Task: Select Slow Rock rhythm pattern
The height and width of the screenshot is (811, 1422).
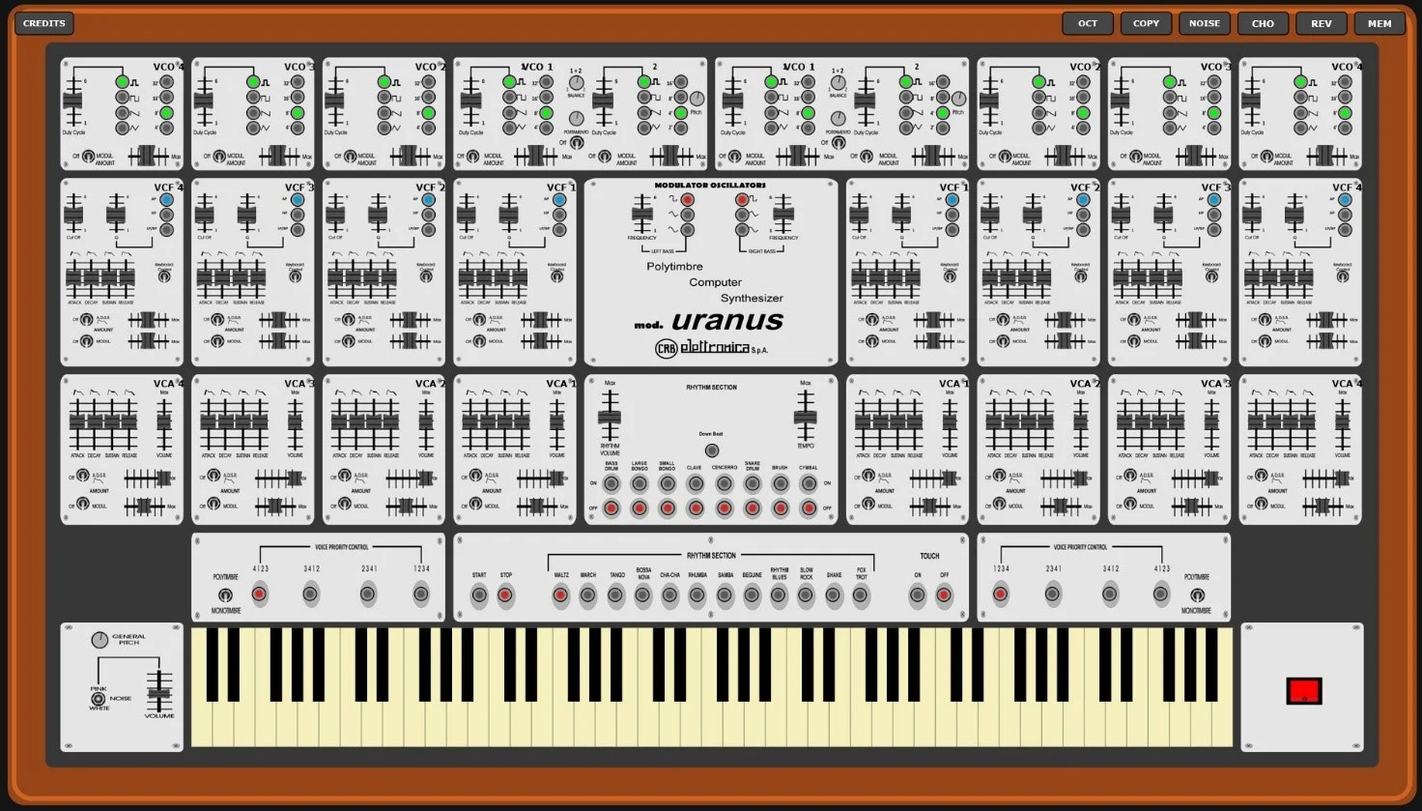Action: pos(806,595)
